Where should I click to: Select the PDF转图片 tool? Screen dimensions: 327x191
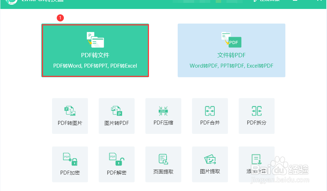tap(70, 116)
